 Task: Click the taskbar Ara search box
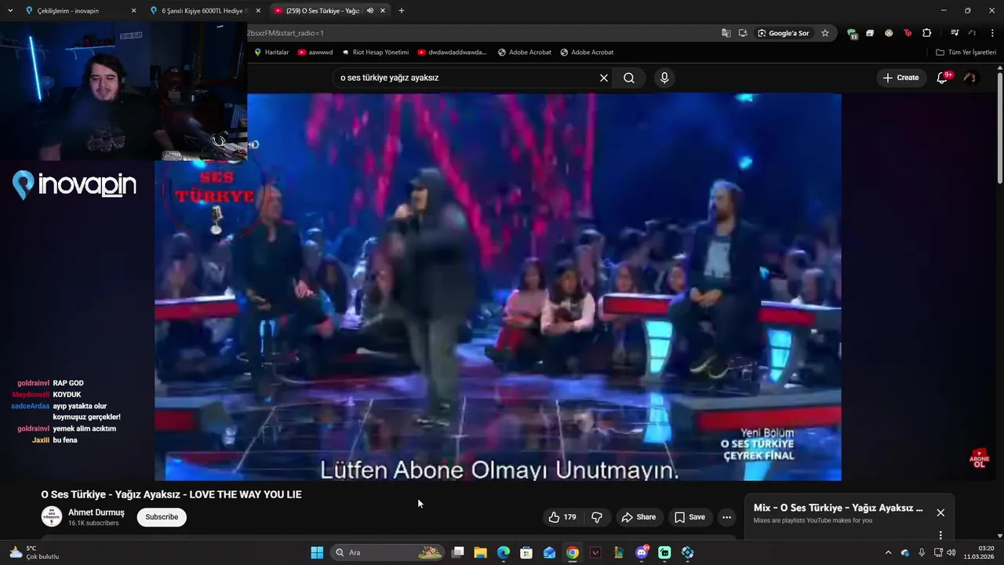point(388,552)
